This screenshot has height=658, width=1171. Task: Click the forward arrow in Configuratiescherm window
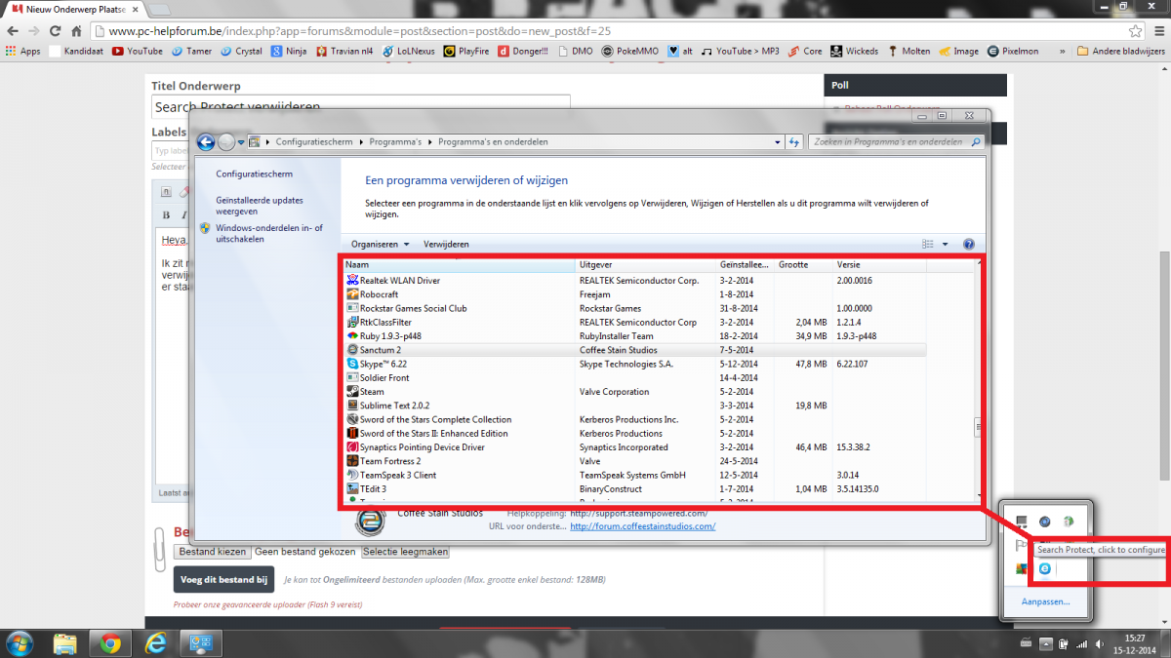click(x=226, y=142)
